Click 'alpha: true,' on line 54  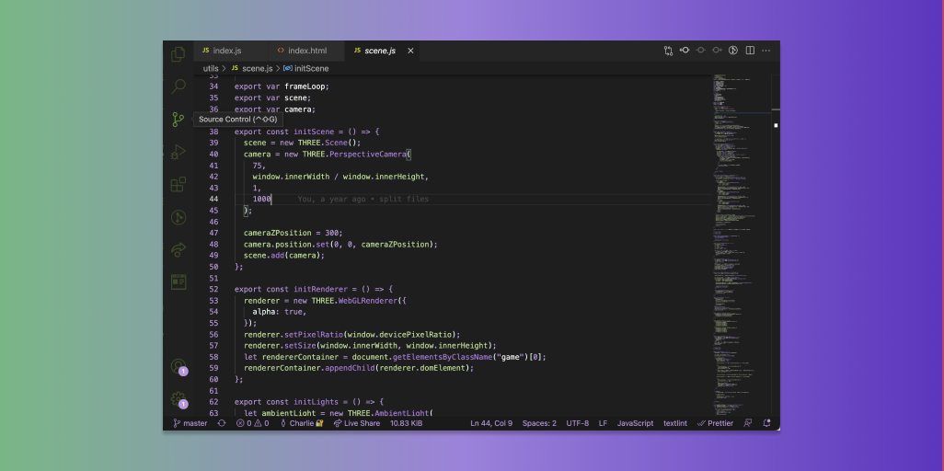280,312
